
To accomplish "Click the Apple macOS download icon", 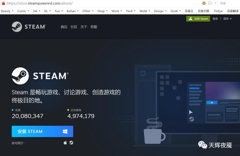I will [65, 142].
